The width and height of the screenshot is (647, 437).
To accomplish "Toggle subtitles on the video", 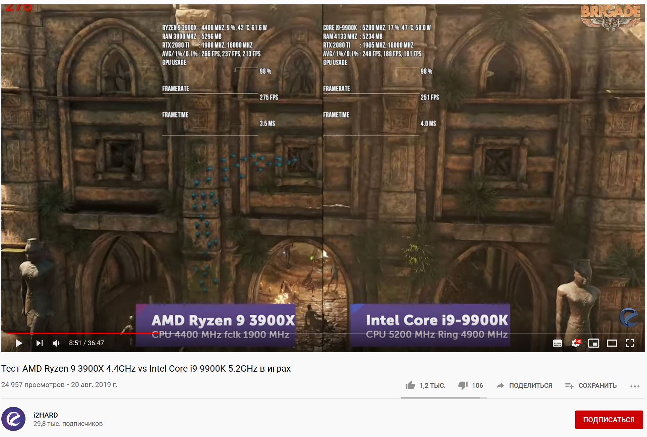I will 557,343.
